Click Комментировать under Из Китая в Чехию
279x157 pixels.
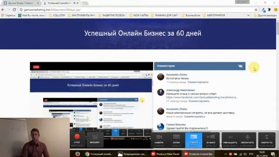point(198,82)
